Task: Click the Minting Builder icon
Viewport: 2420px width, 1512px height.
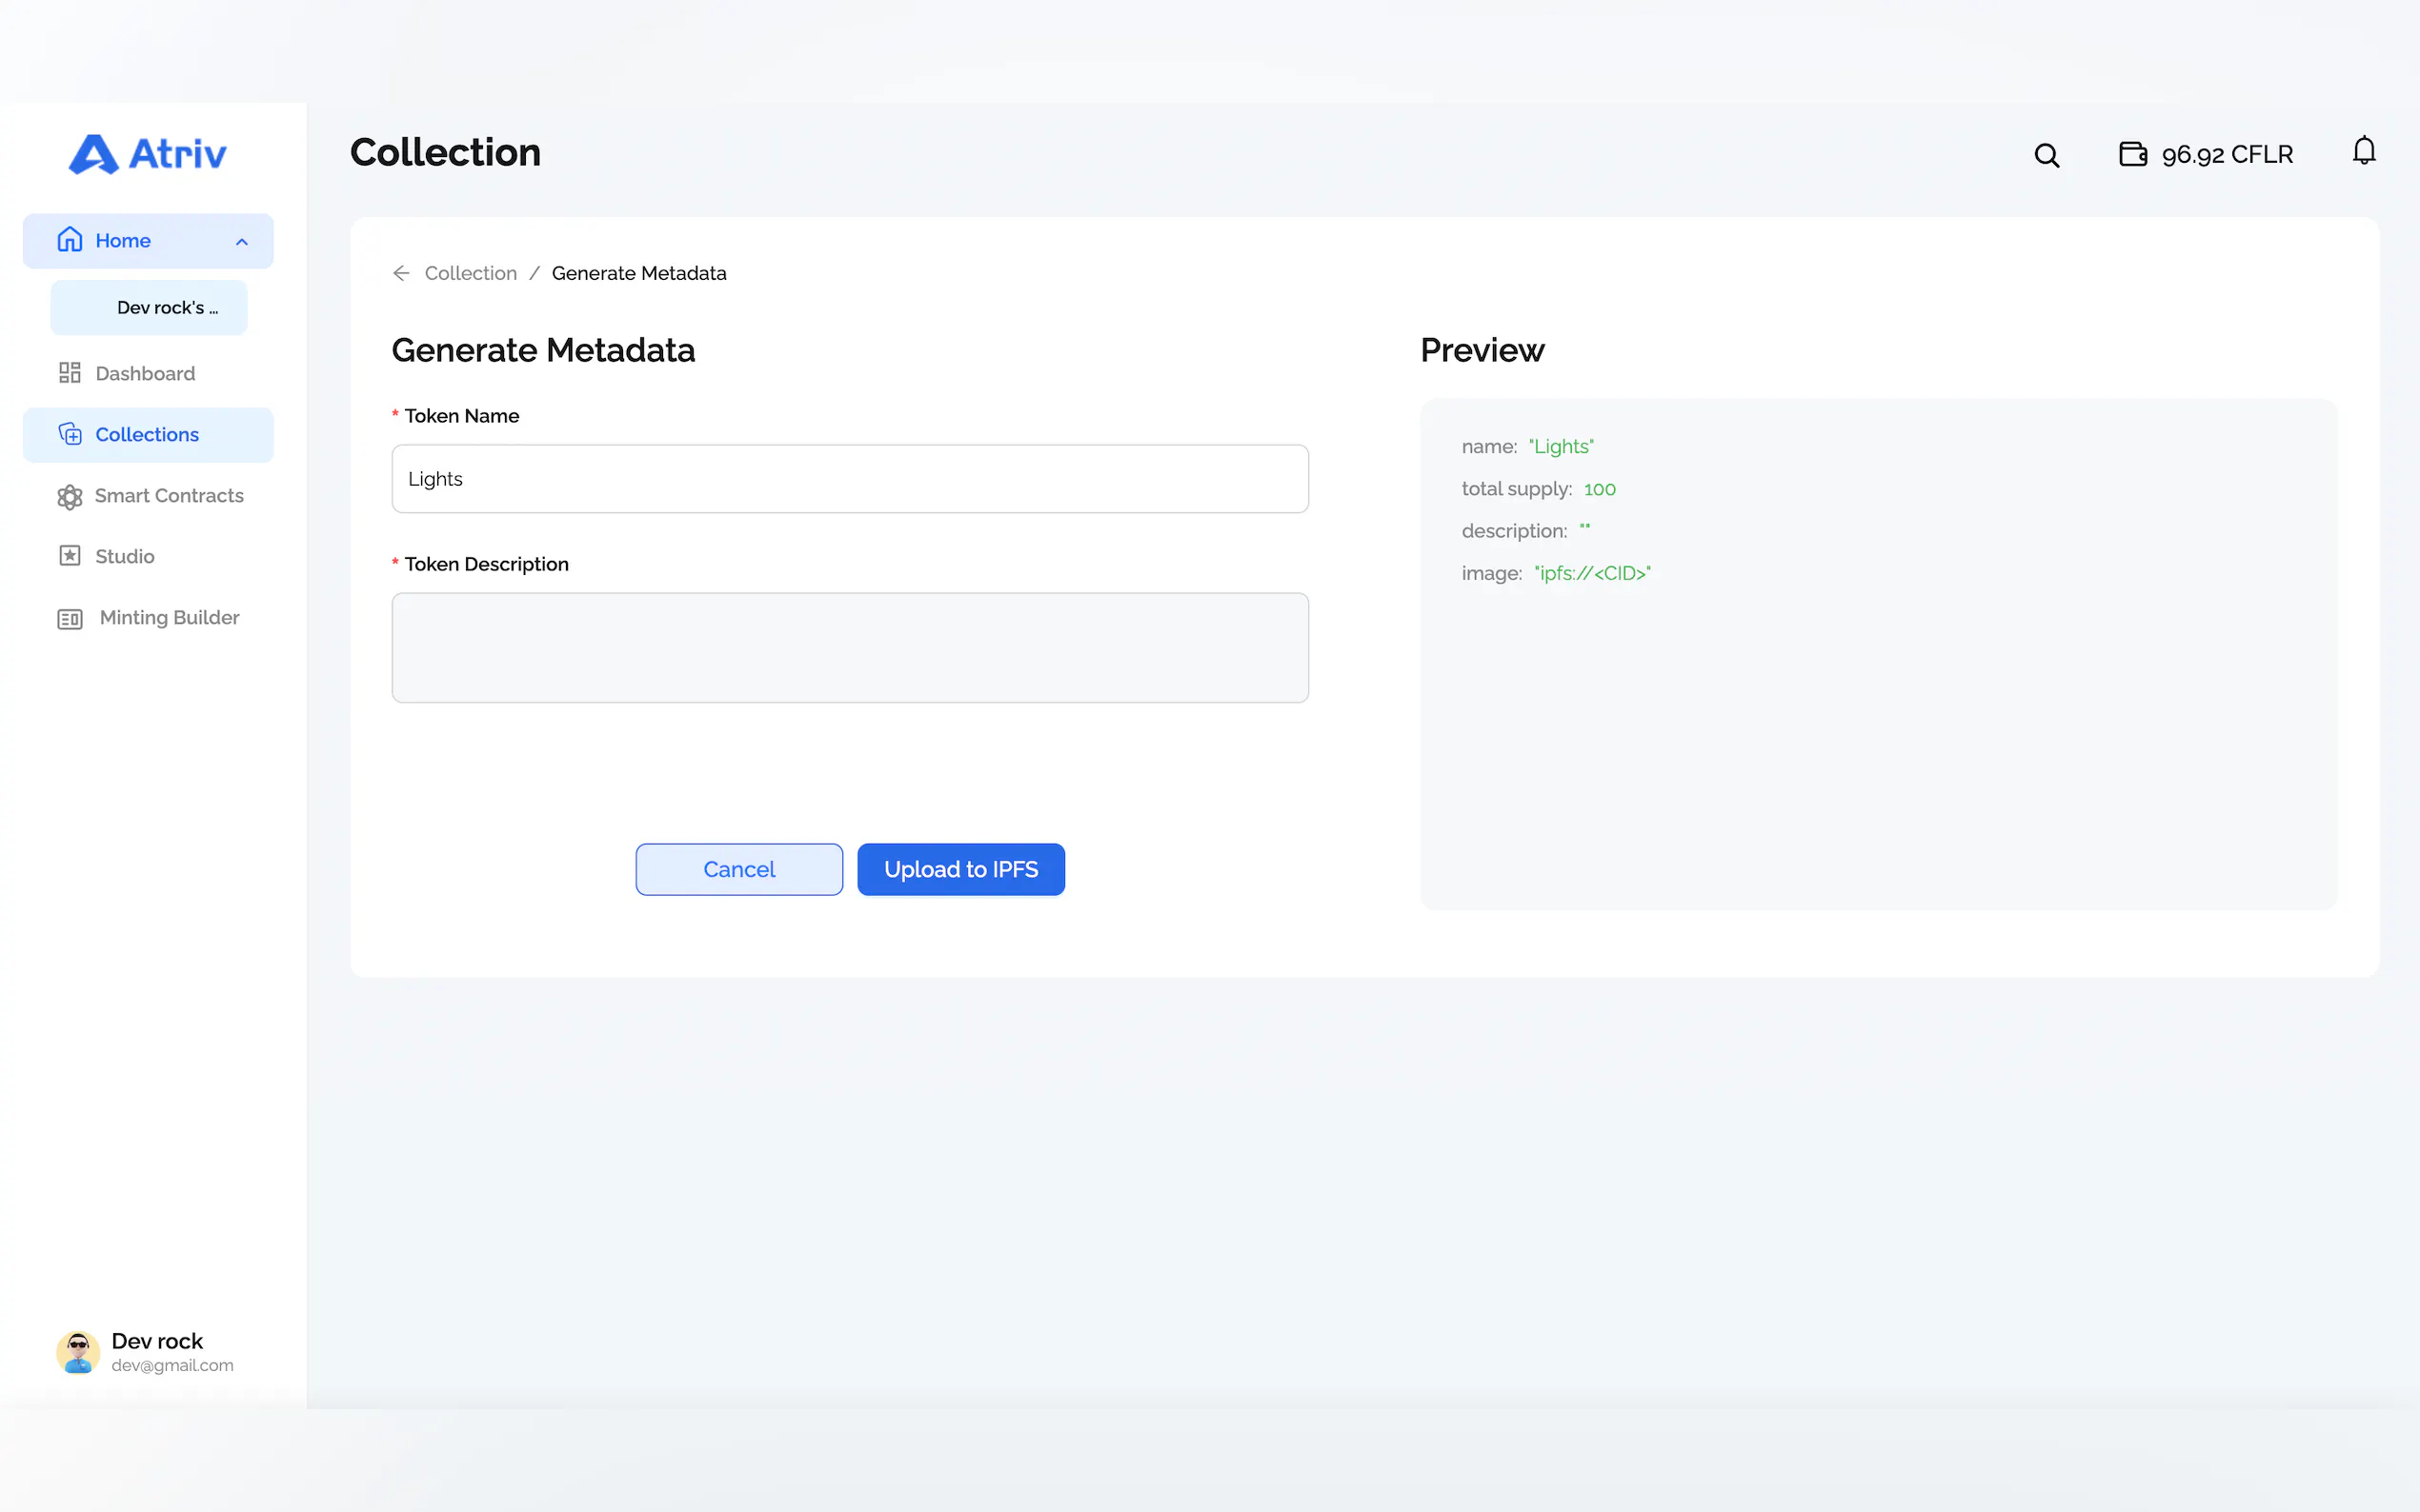Action: coord(69,618)
